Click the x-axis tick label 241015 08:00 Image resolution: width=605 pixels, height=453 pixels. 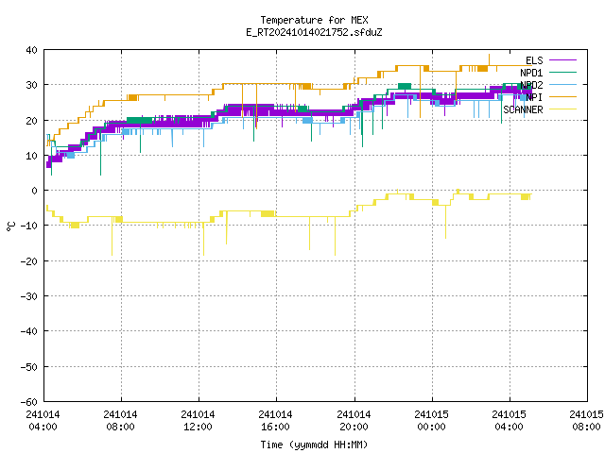point(586,421)
